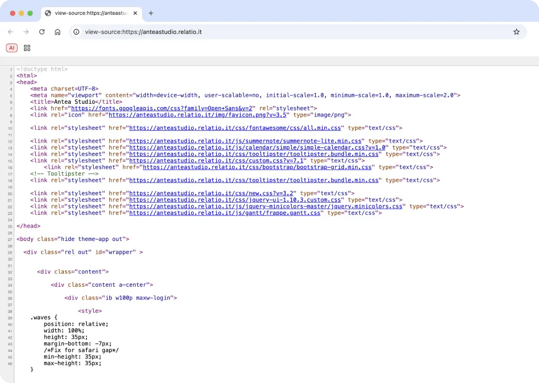Bookmark this page with the star
Image resolution: width=539 pixels, height=383 pixels.
coord(516,32)
